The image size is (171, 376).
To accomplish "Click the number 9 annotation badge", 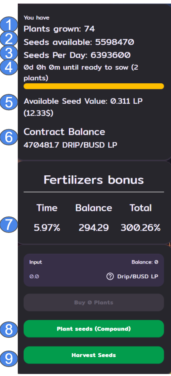I will click(x=9, y=359).
